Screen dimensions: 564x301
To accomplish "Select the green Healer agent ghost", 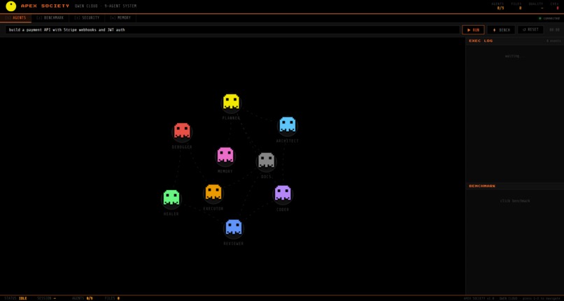I will [x=171, y=198].
